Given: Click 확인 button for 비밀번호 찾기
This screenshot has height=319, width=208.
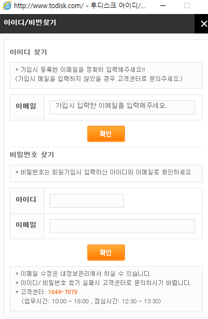Looking at the screenshot, I should point(106,253).
